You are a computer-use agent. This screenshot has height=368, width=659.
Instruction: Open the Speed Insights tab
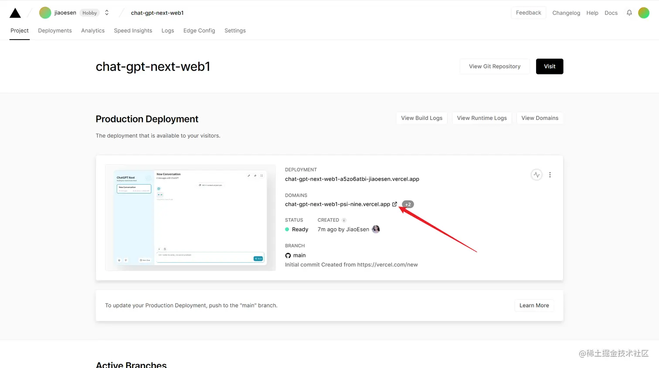133,30
